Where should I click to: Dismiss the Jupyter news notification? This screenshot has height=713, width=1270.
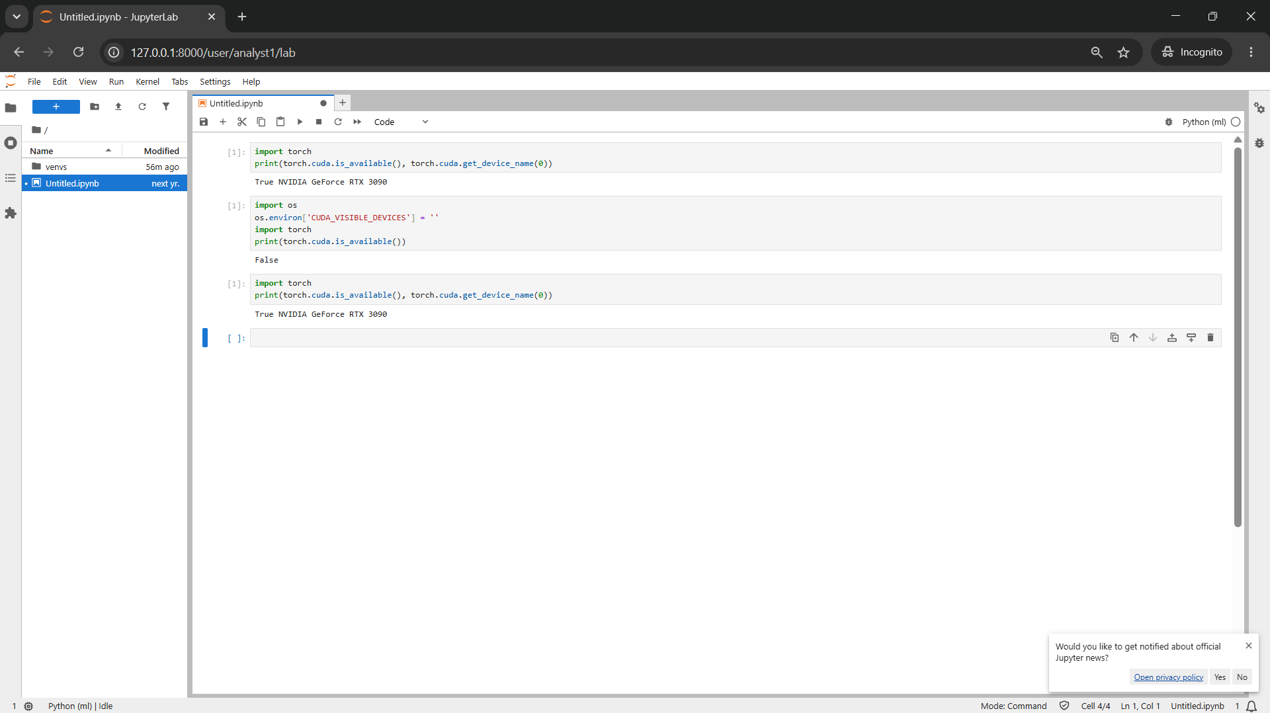click(1249, 646)
